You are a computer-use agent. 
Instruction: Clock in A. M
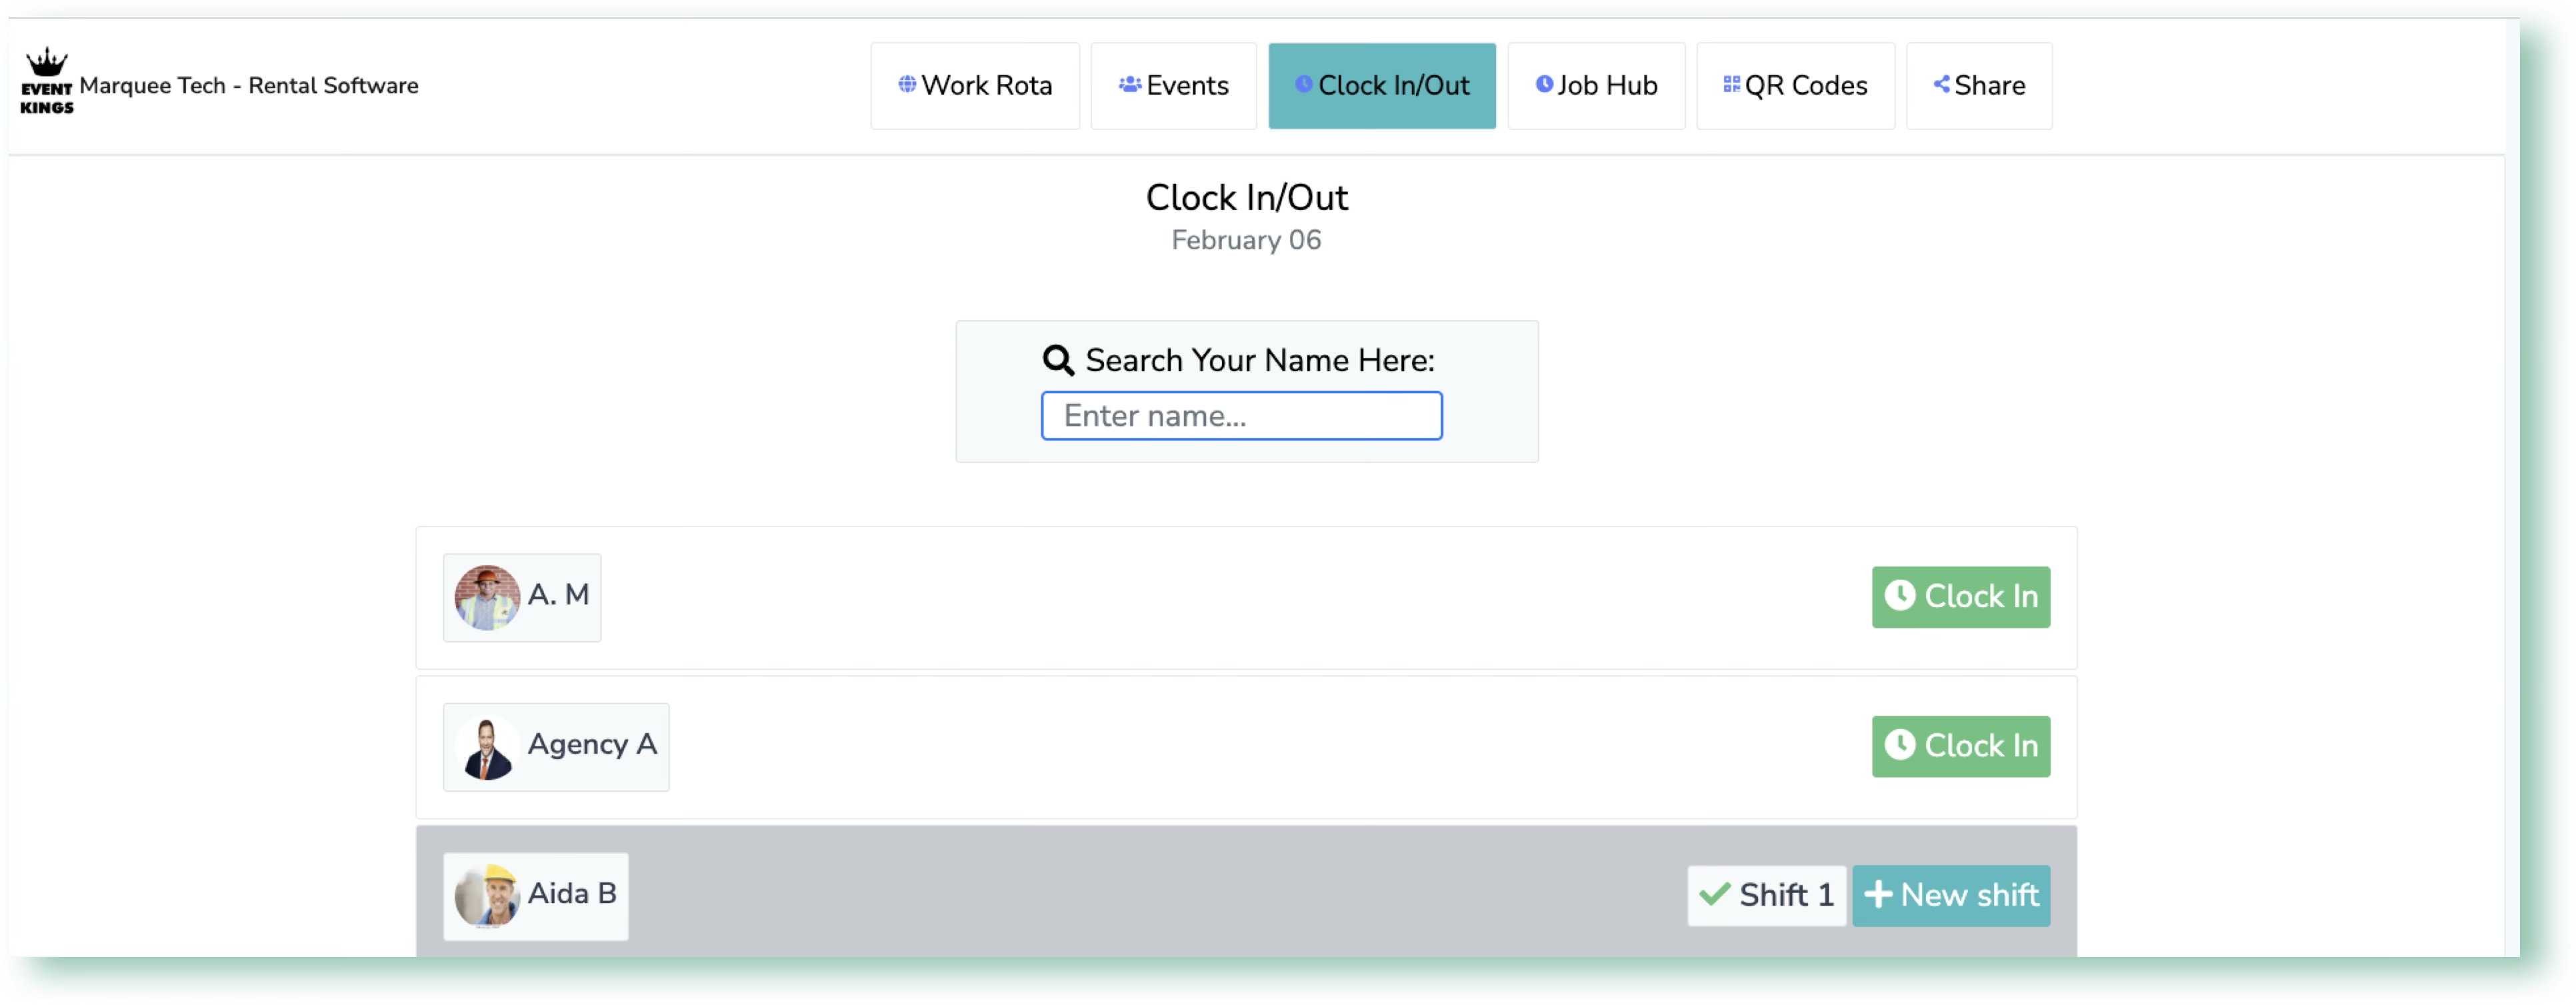[1961, 597]
